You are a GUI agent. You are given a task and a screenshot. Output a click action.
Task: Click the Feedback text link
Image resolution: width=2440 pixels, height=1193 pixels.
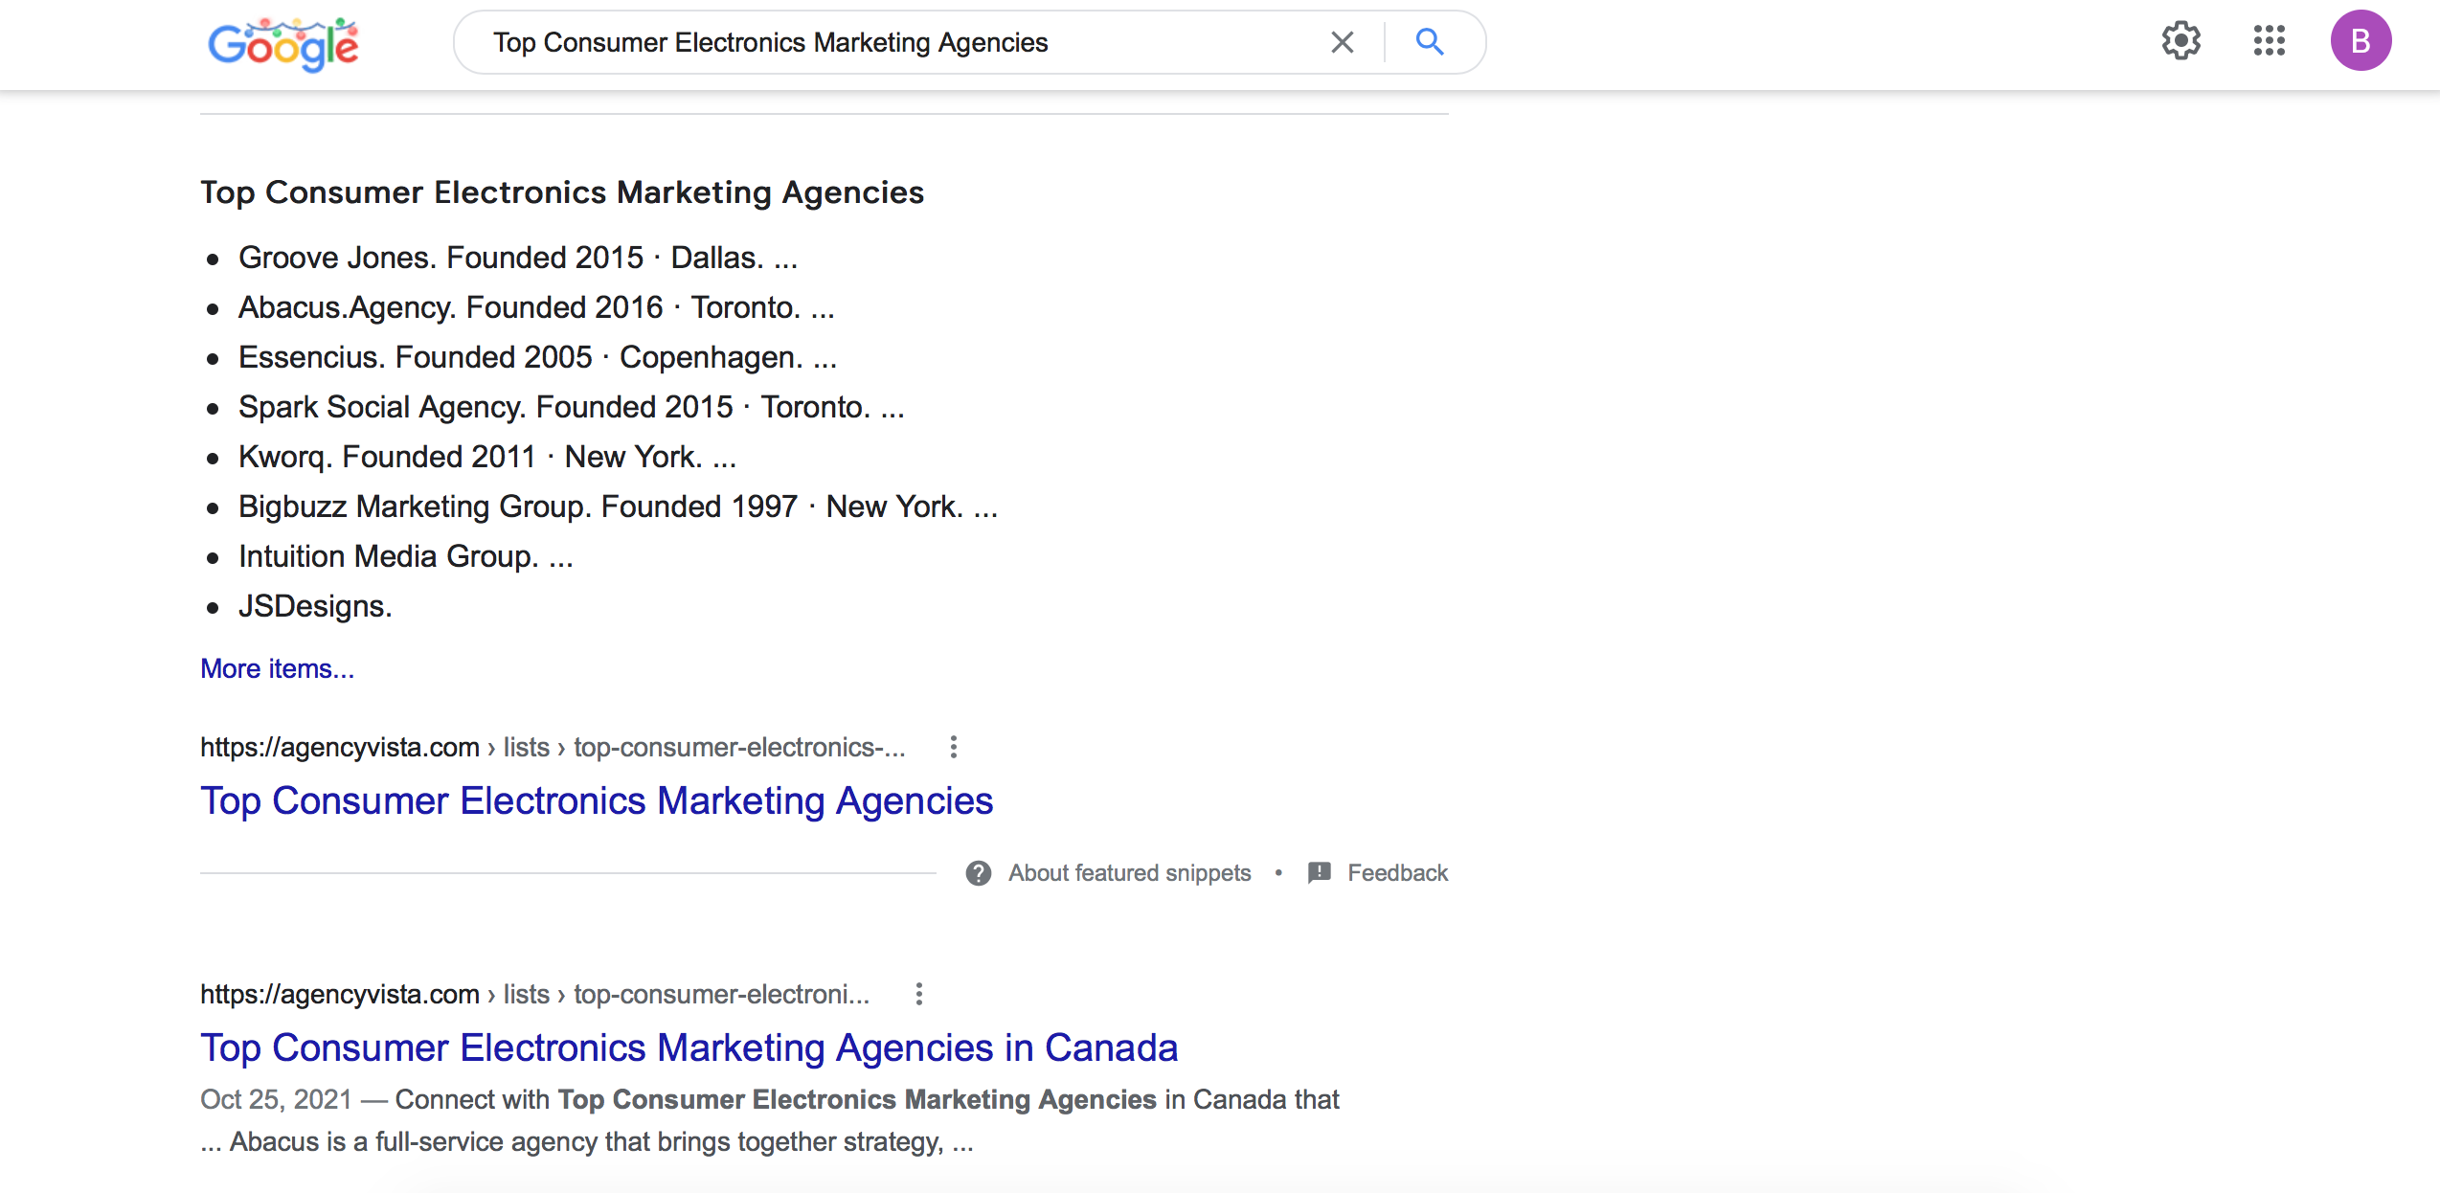click(x=1397, y=873)
